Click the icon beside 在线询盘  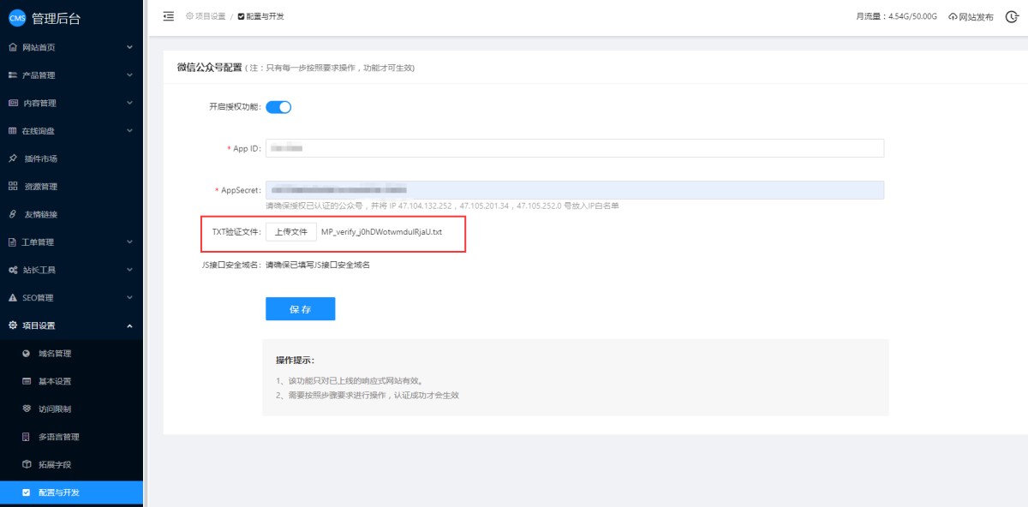click(12, 131)
